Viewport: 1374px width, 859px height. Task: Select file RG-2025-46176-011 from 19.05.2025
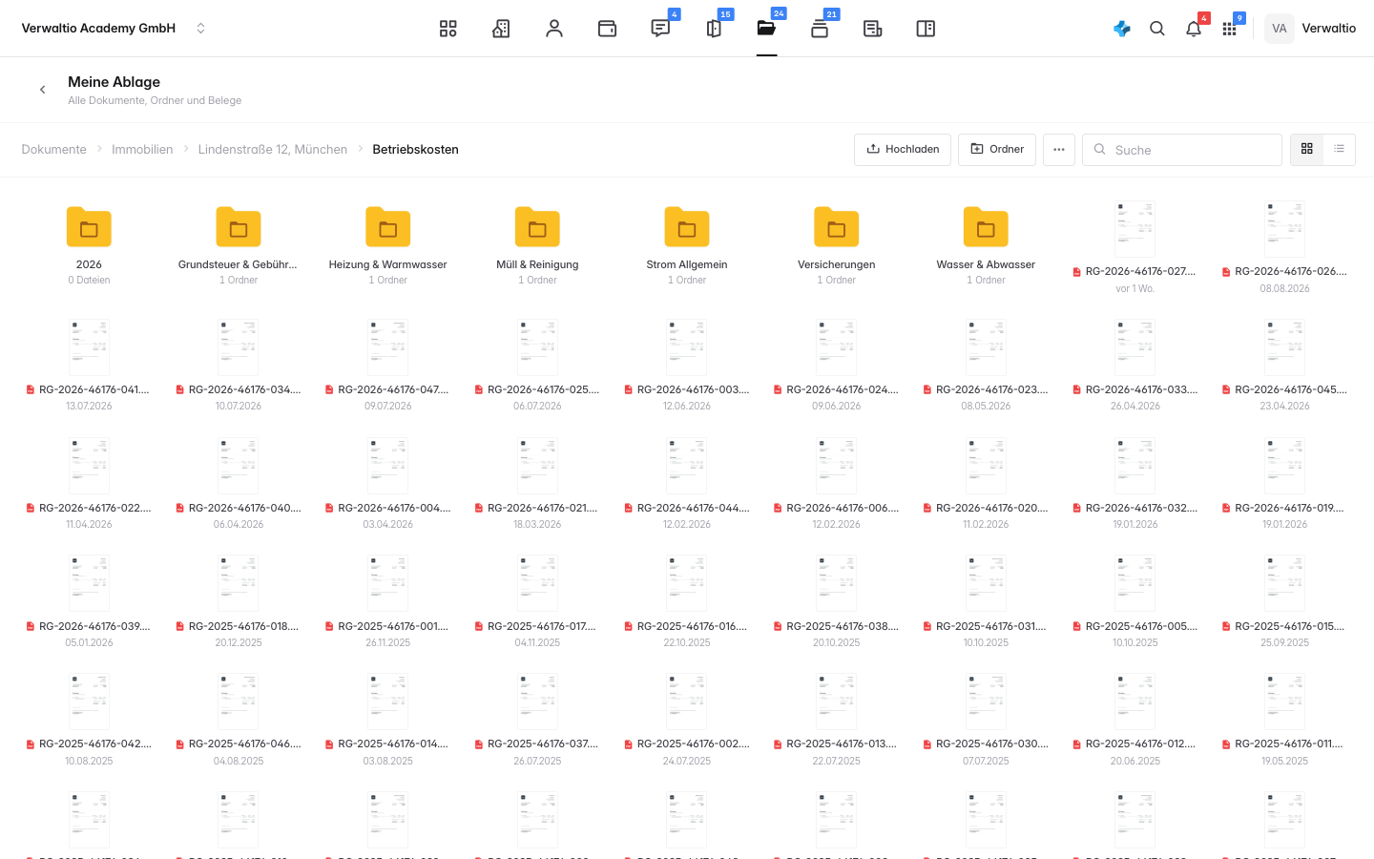click(1284, 720)
